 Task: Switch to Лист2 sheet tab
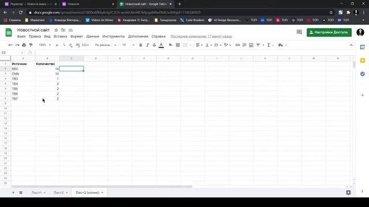(x=58, y=193)
